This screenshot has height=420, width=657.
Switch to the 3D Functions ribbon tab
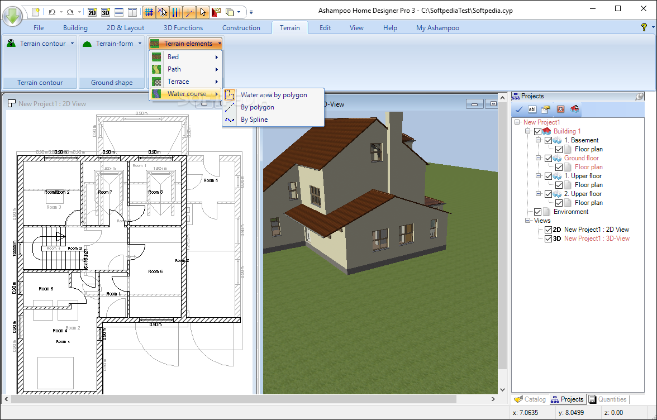(x=183, y=27)
